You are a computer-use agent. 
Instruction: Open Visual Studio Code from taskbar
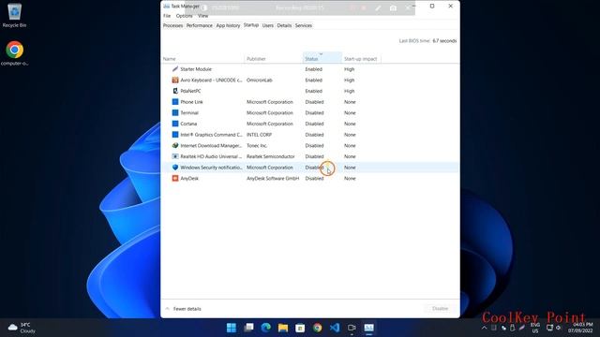pos(335,328)
